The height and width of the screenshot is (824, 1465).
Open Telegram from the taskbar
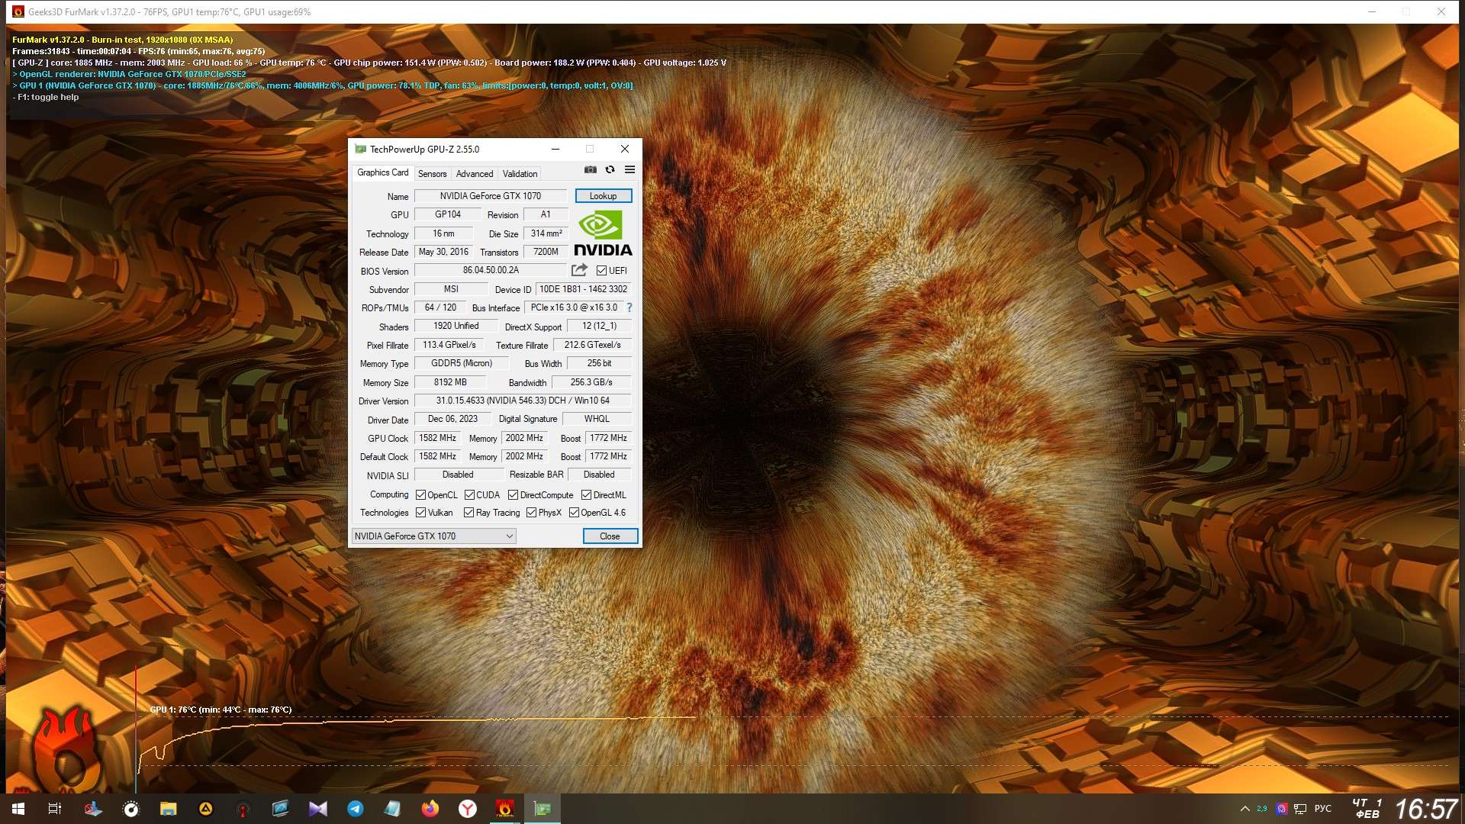355,809
